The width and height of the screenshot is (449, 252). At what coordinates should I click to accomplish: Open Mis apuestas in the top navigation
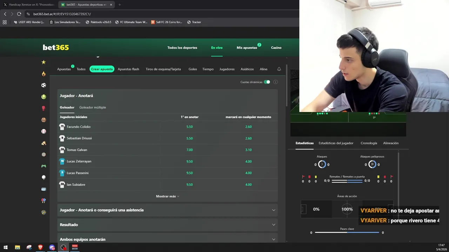point(247,48)
